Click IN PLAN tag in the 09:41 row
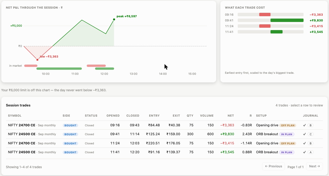The height and width of the screenshot is (176, 329). coord(286,134)
